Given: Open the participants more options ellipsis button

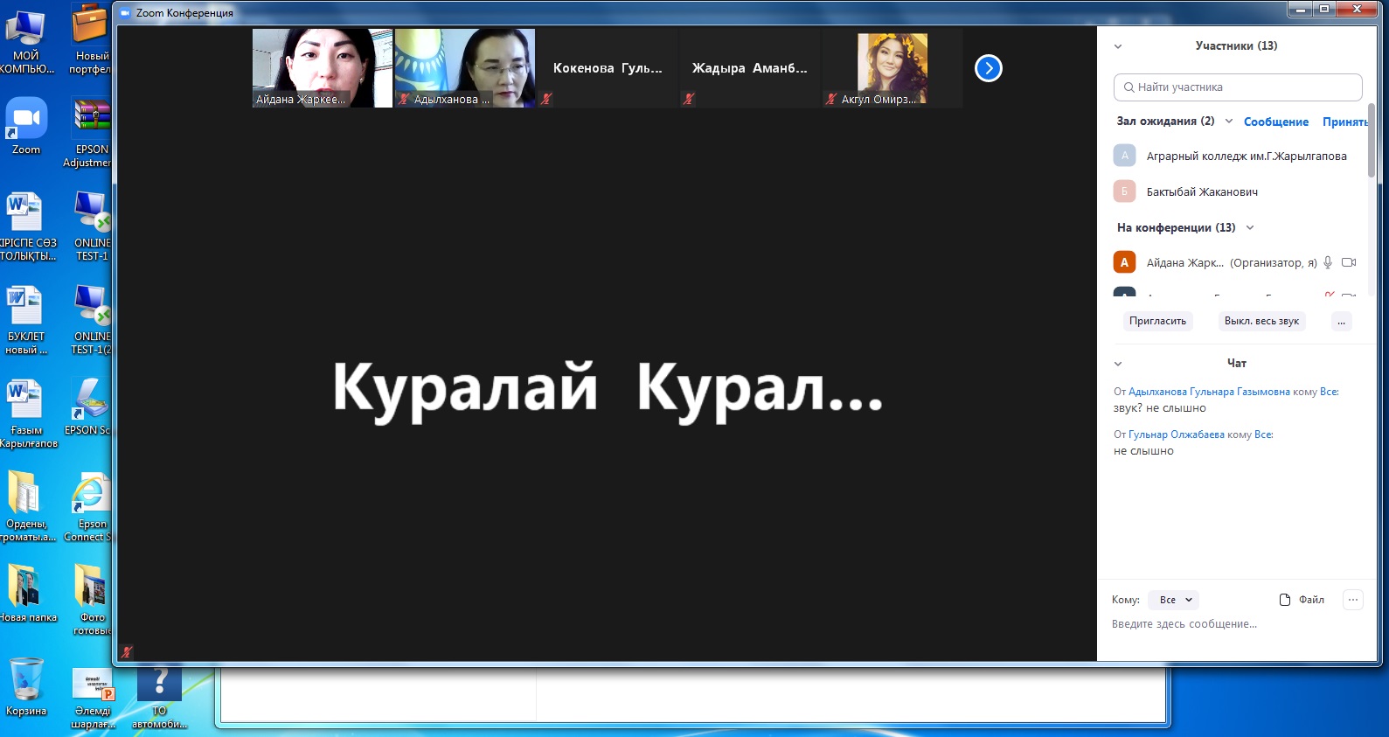Looking at the screenshot, I should tap(1341, 322).
